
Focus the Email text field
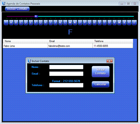[66, 74]
